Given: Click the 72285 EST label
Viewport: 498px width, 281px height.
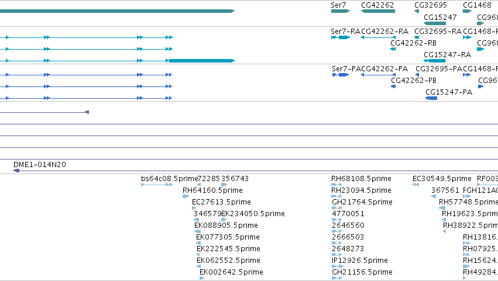Looking at the screenshot, I should click(209, 179).
